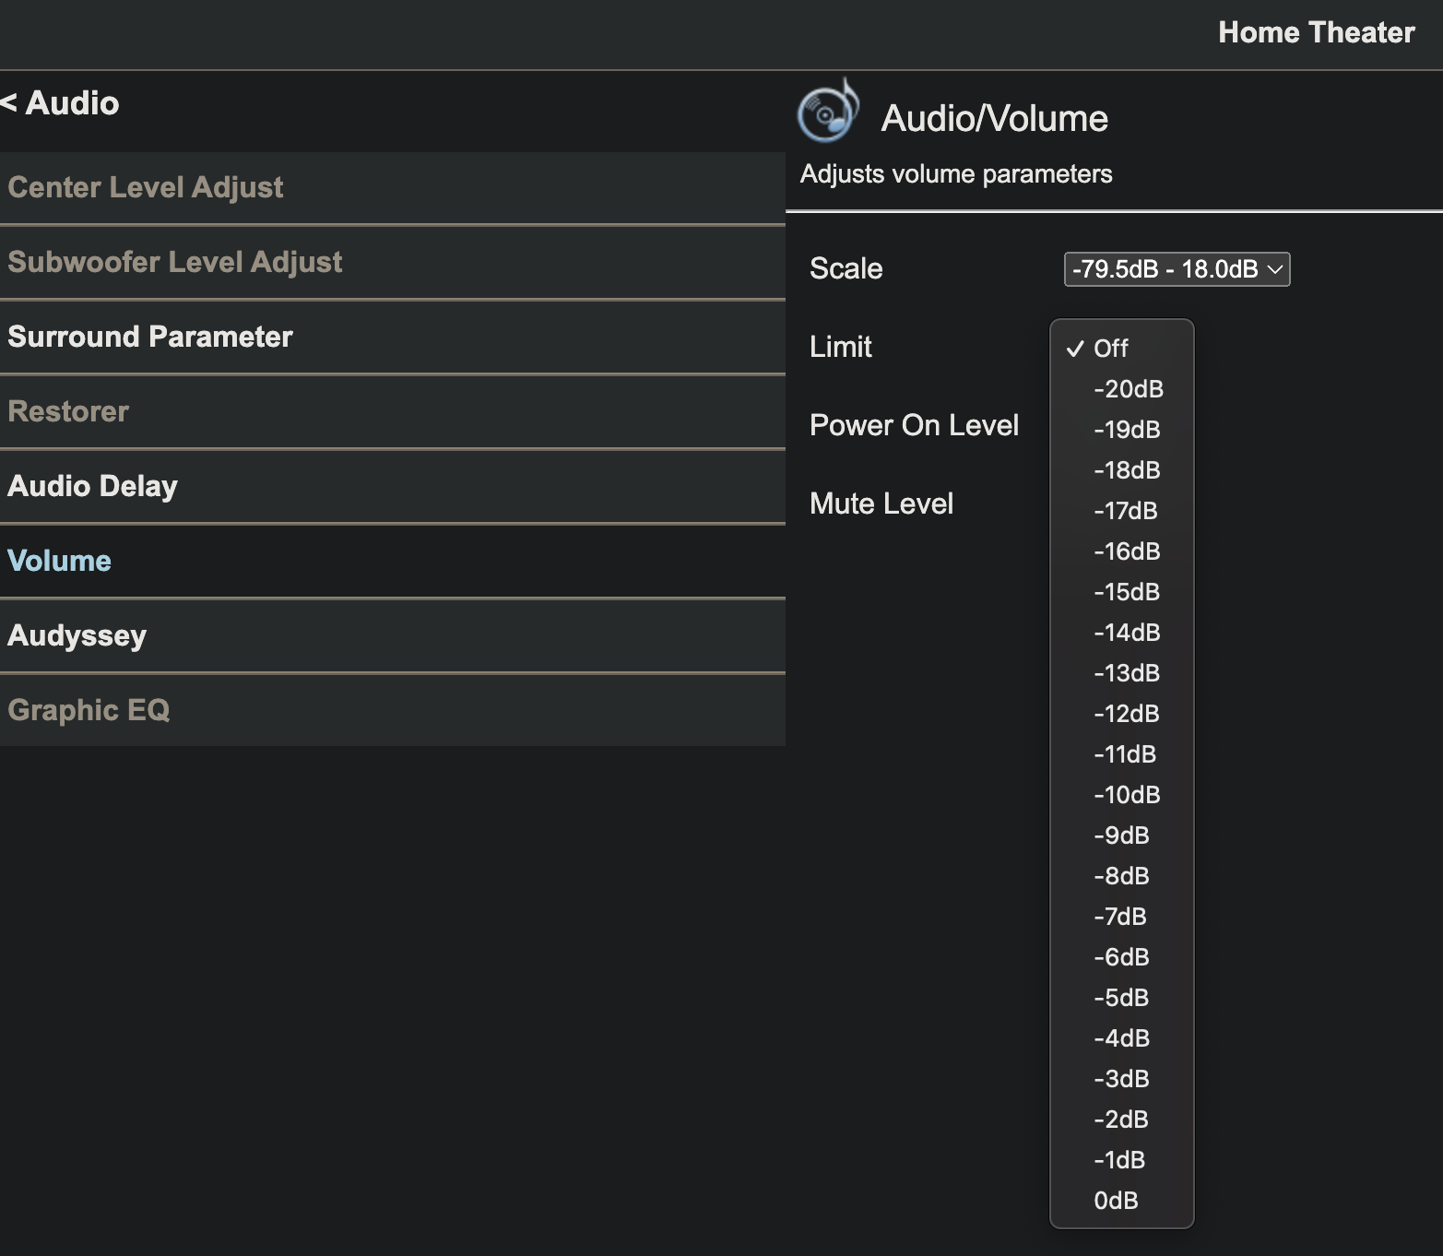Open Subwoofer Level Adjust settings

pos(175,262)
